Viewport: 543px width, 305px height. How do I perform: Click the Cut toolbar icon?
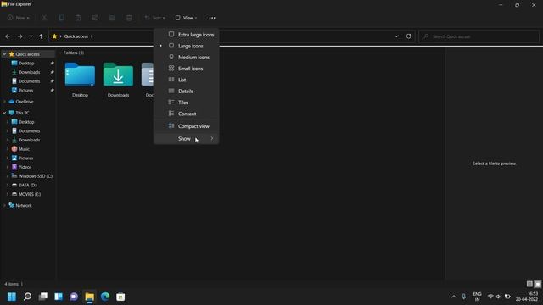click(x=44, y=18)
